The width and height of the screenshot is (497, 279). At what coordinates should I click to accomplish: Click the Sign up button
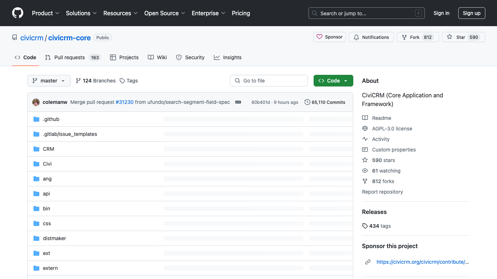point(472,13)
